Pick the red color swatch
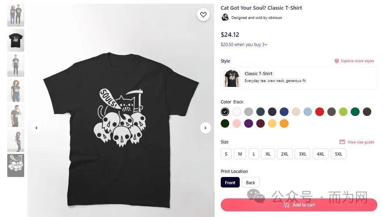Image resolution: width=383 pixels, height=217 pixels. (x=320, y=112)
